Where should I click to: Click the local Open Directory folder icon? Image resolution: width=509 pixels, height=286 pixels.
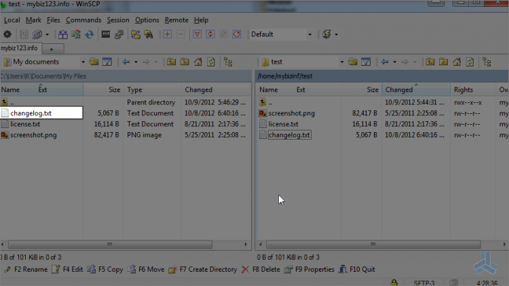point(94,62)
